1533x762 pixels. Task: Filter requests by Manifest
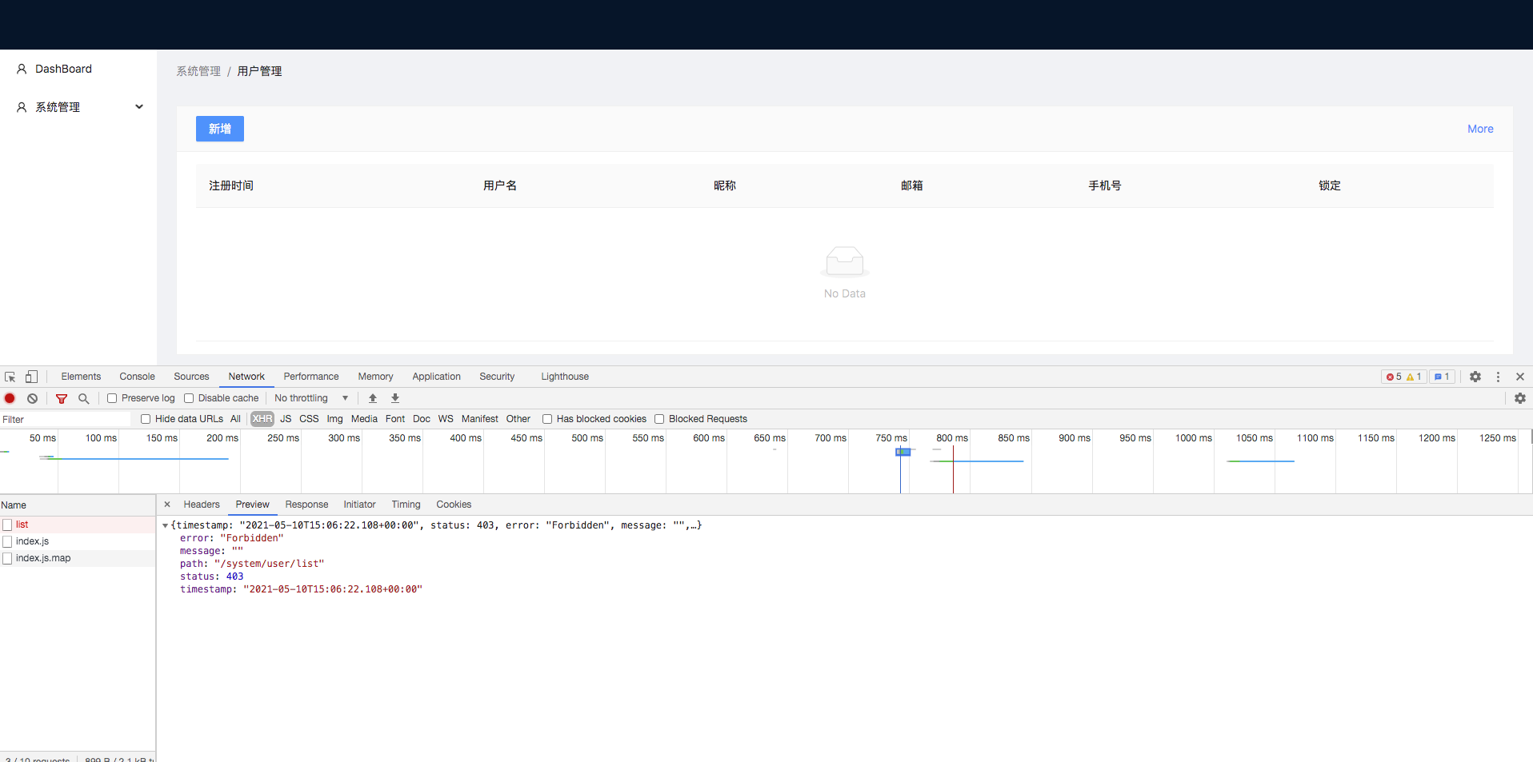click(479, 419)
